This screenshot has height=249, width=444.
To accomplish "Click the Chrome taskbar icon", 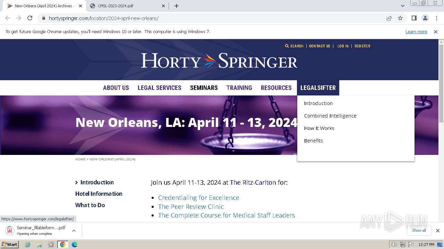I will [62, 245].
